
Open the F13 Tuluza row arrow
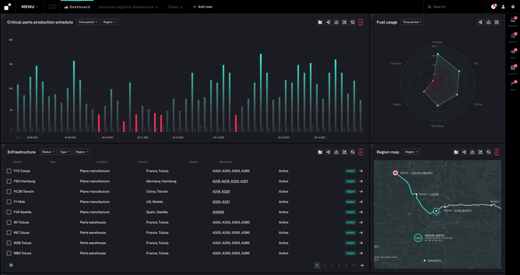pyautogui.click(x=361, y=171)
